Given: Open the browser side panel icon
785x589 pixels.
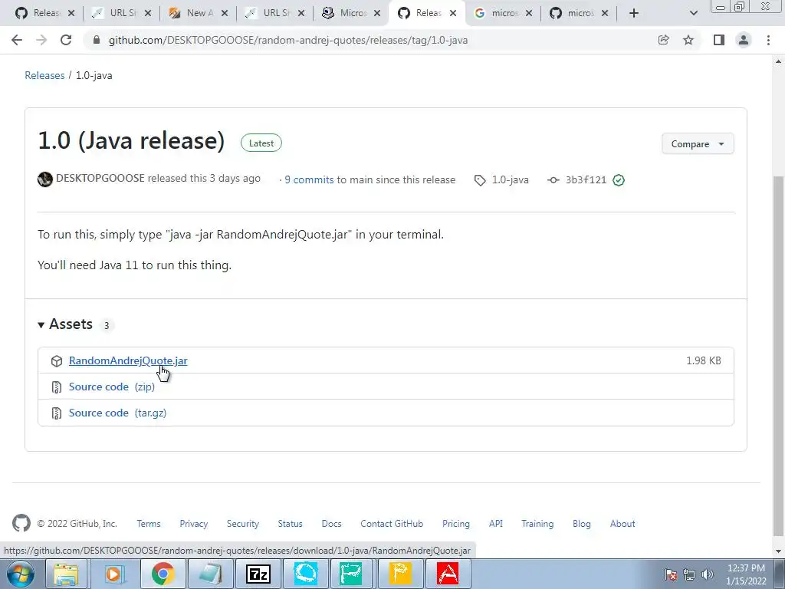Looking at the screenshot, I should [719, 40].
